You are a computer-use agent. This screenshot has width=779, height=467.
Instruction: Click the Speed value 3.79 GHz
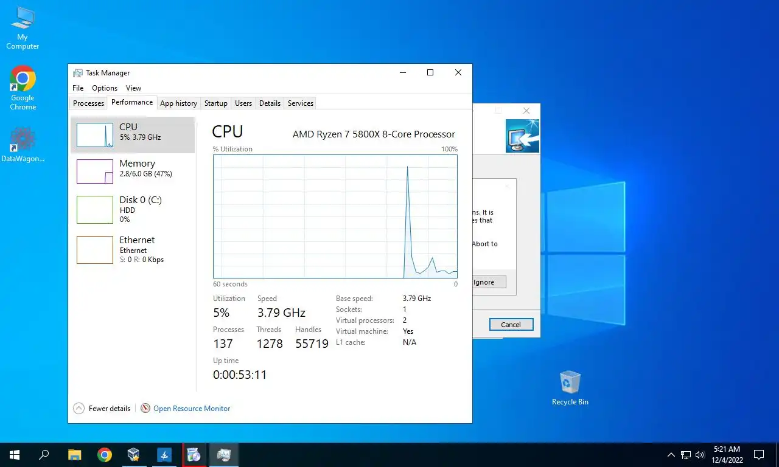[281, 313]
